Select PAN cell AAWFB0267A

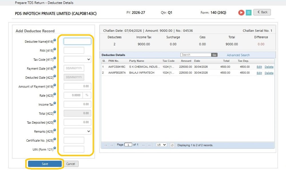(x=117, y=73)
